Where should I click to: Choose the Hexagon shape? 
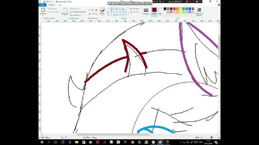coord(117,12)
